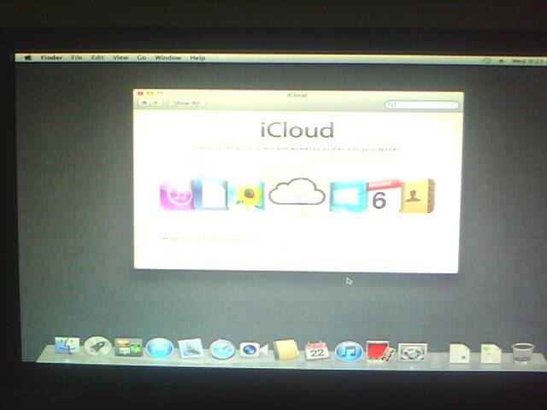Click the Photo Stream sunflower icon

tap(249, 196)
